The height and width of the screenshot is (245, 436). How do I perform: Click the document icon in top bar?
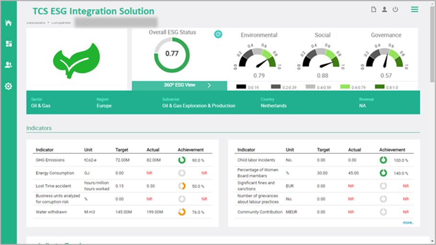(x=373, y=10)
